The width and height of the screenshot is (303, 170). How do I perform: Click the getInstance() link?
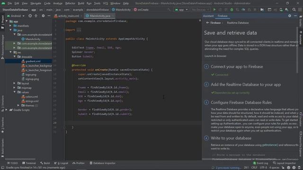270,145
